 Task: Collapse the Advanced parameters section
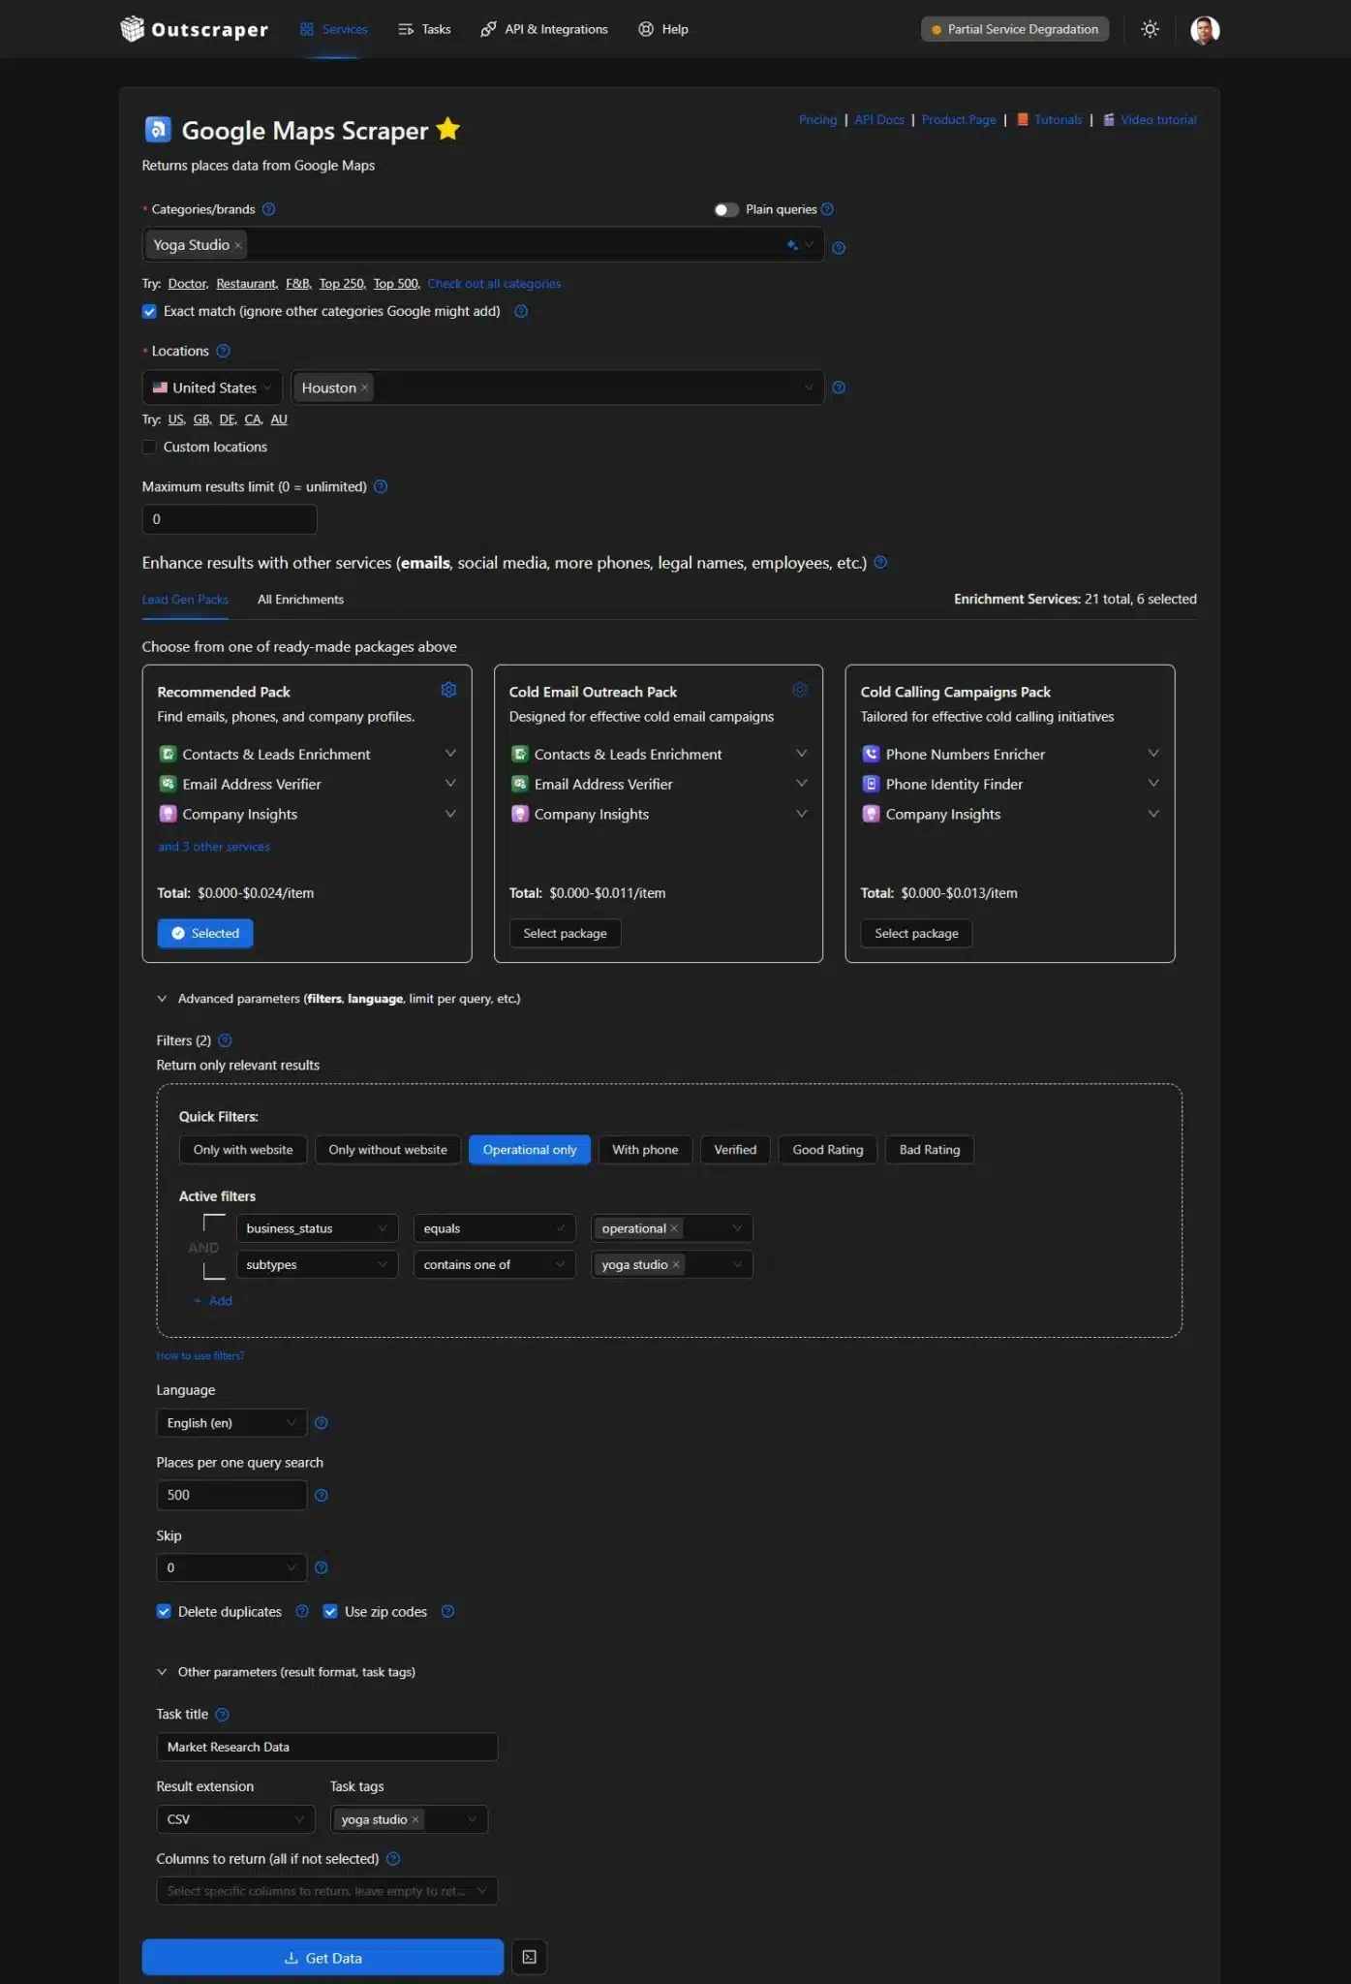click(x=162, y=999)
